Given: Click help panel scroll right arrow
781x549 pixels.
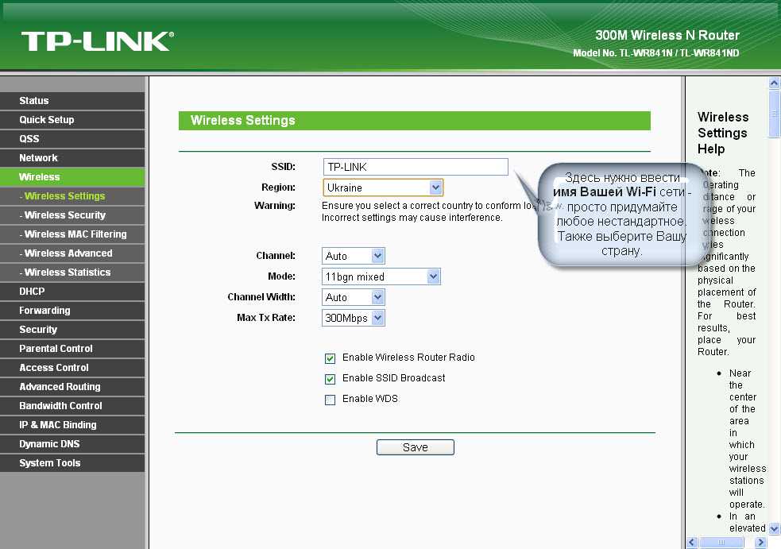Looking at the screenshot, I should click(x=760, y=543).
